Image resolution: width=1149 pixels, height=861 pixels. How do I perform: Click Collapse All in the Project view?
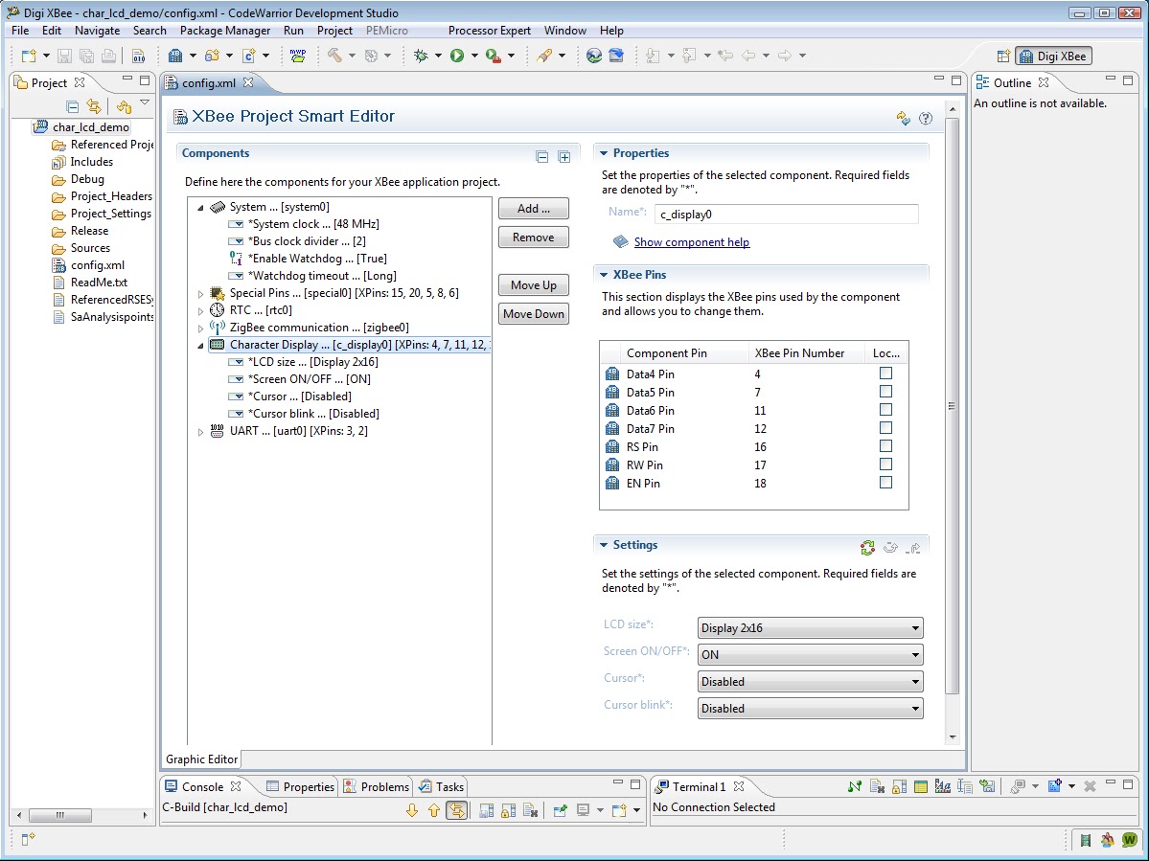[x=73, y=107]
